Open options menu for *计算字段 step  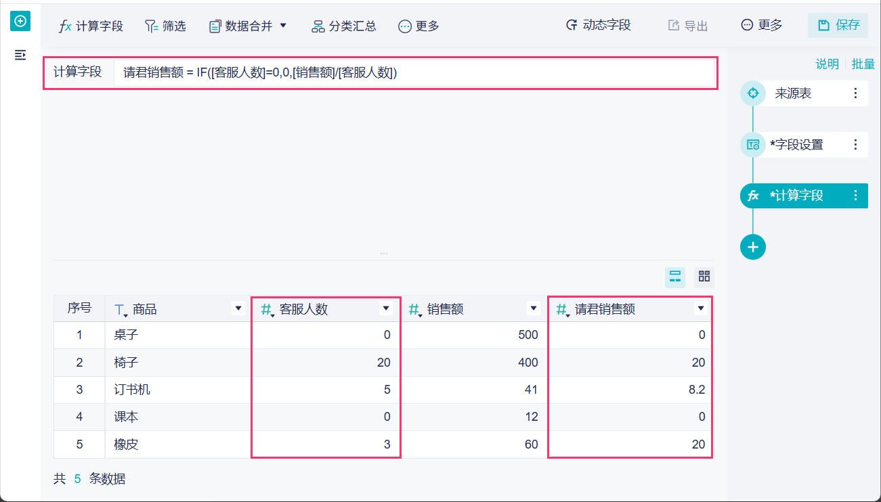point(855,196)
